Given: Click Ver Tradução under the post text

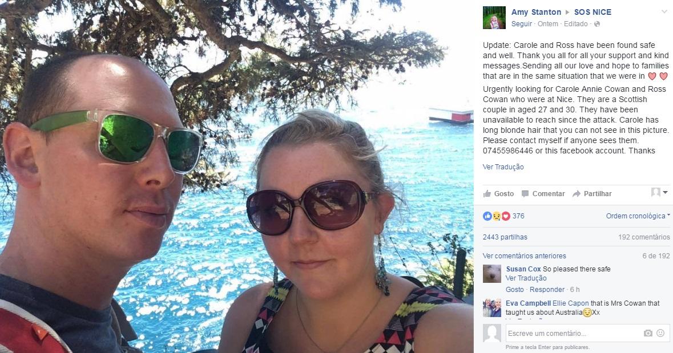Looking at the screenshot, I should click(x=503, y=167).
